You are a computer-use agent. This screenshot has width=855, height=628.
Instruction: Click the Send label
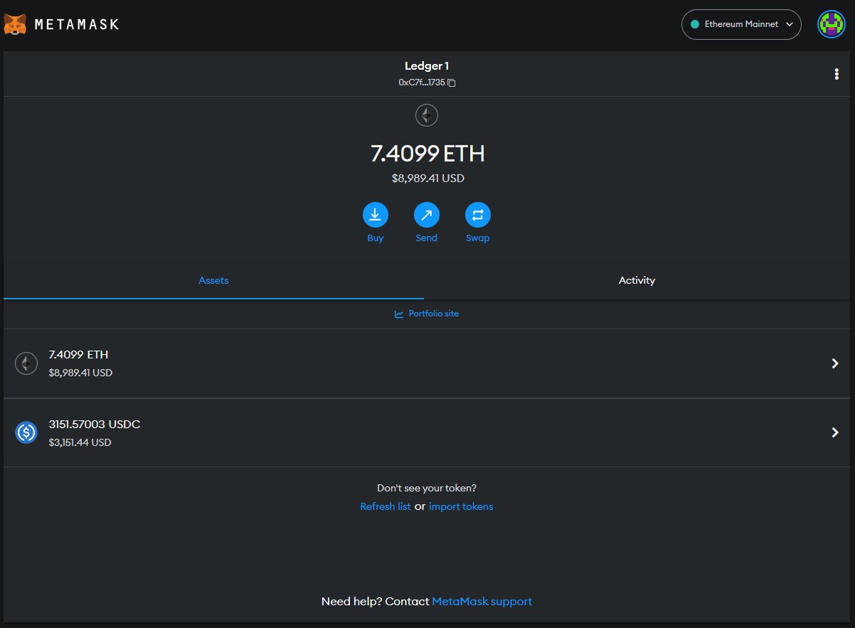[x=427, y=239]
